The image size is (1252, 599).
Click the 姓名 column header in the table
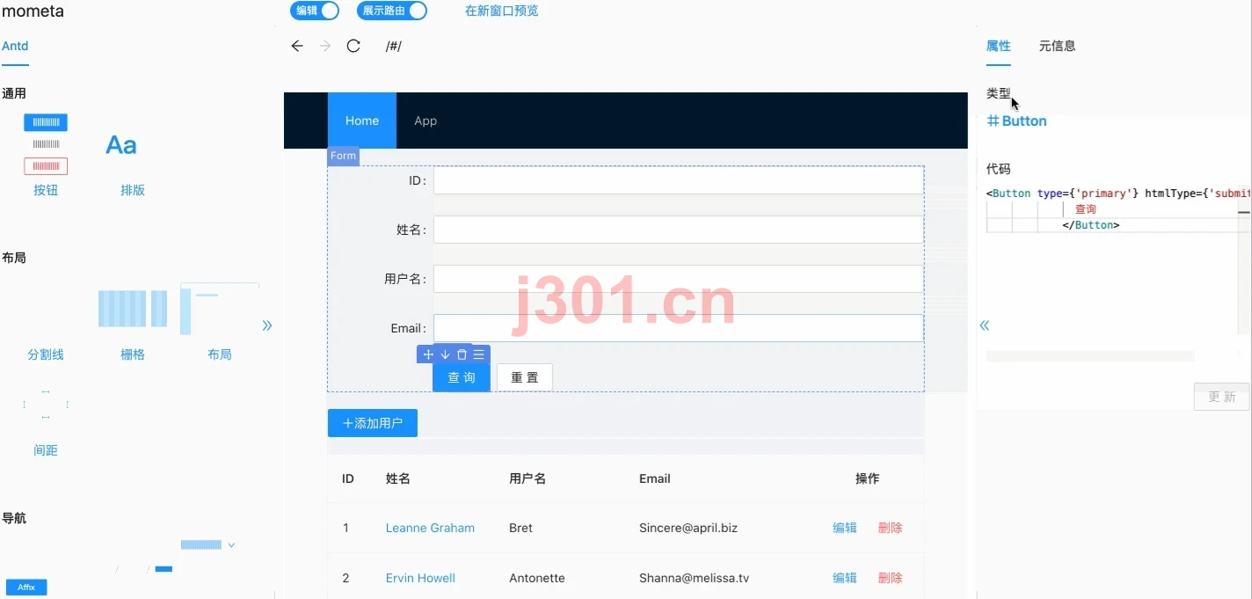pos(398,478)
